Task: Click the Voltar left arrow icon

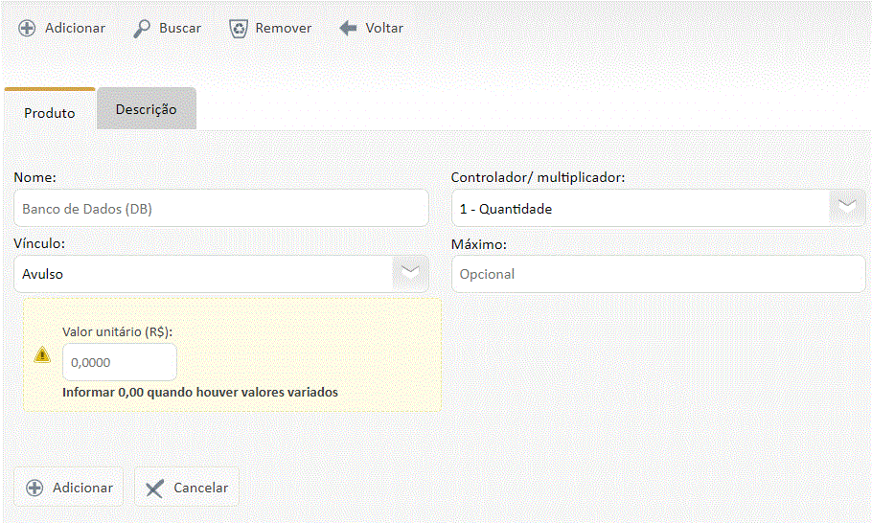Action: pos(349,28)
